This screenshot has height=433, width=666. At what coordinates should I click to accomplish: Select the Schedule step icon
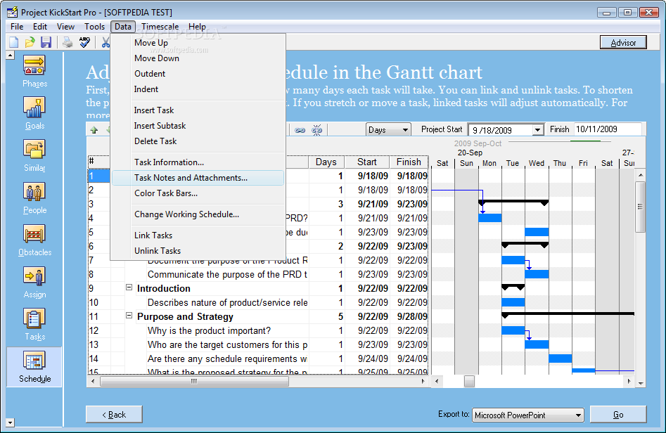click(34, 367)
